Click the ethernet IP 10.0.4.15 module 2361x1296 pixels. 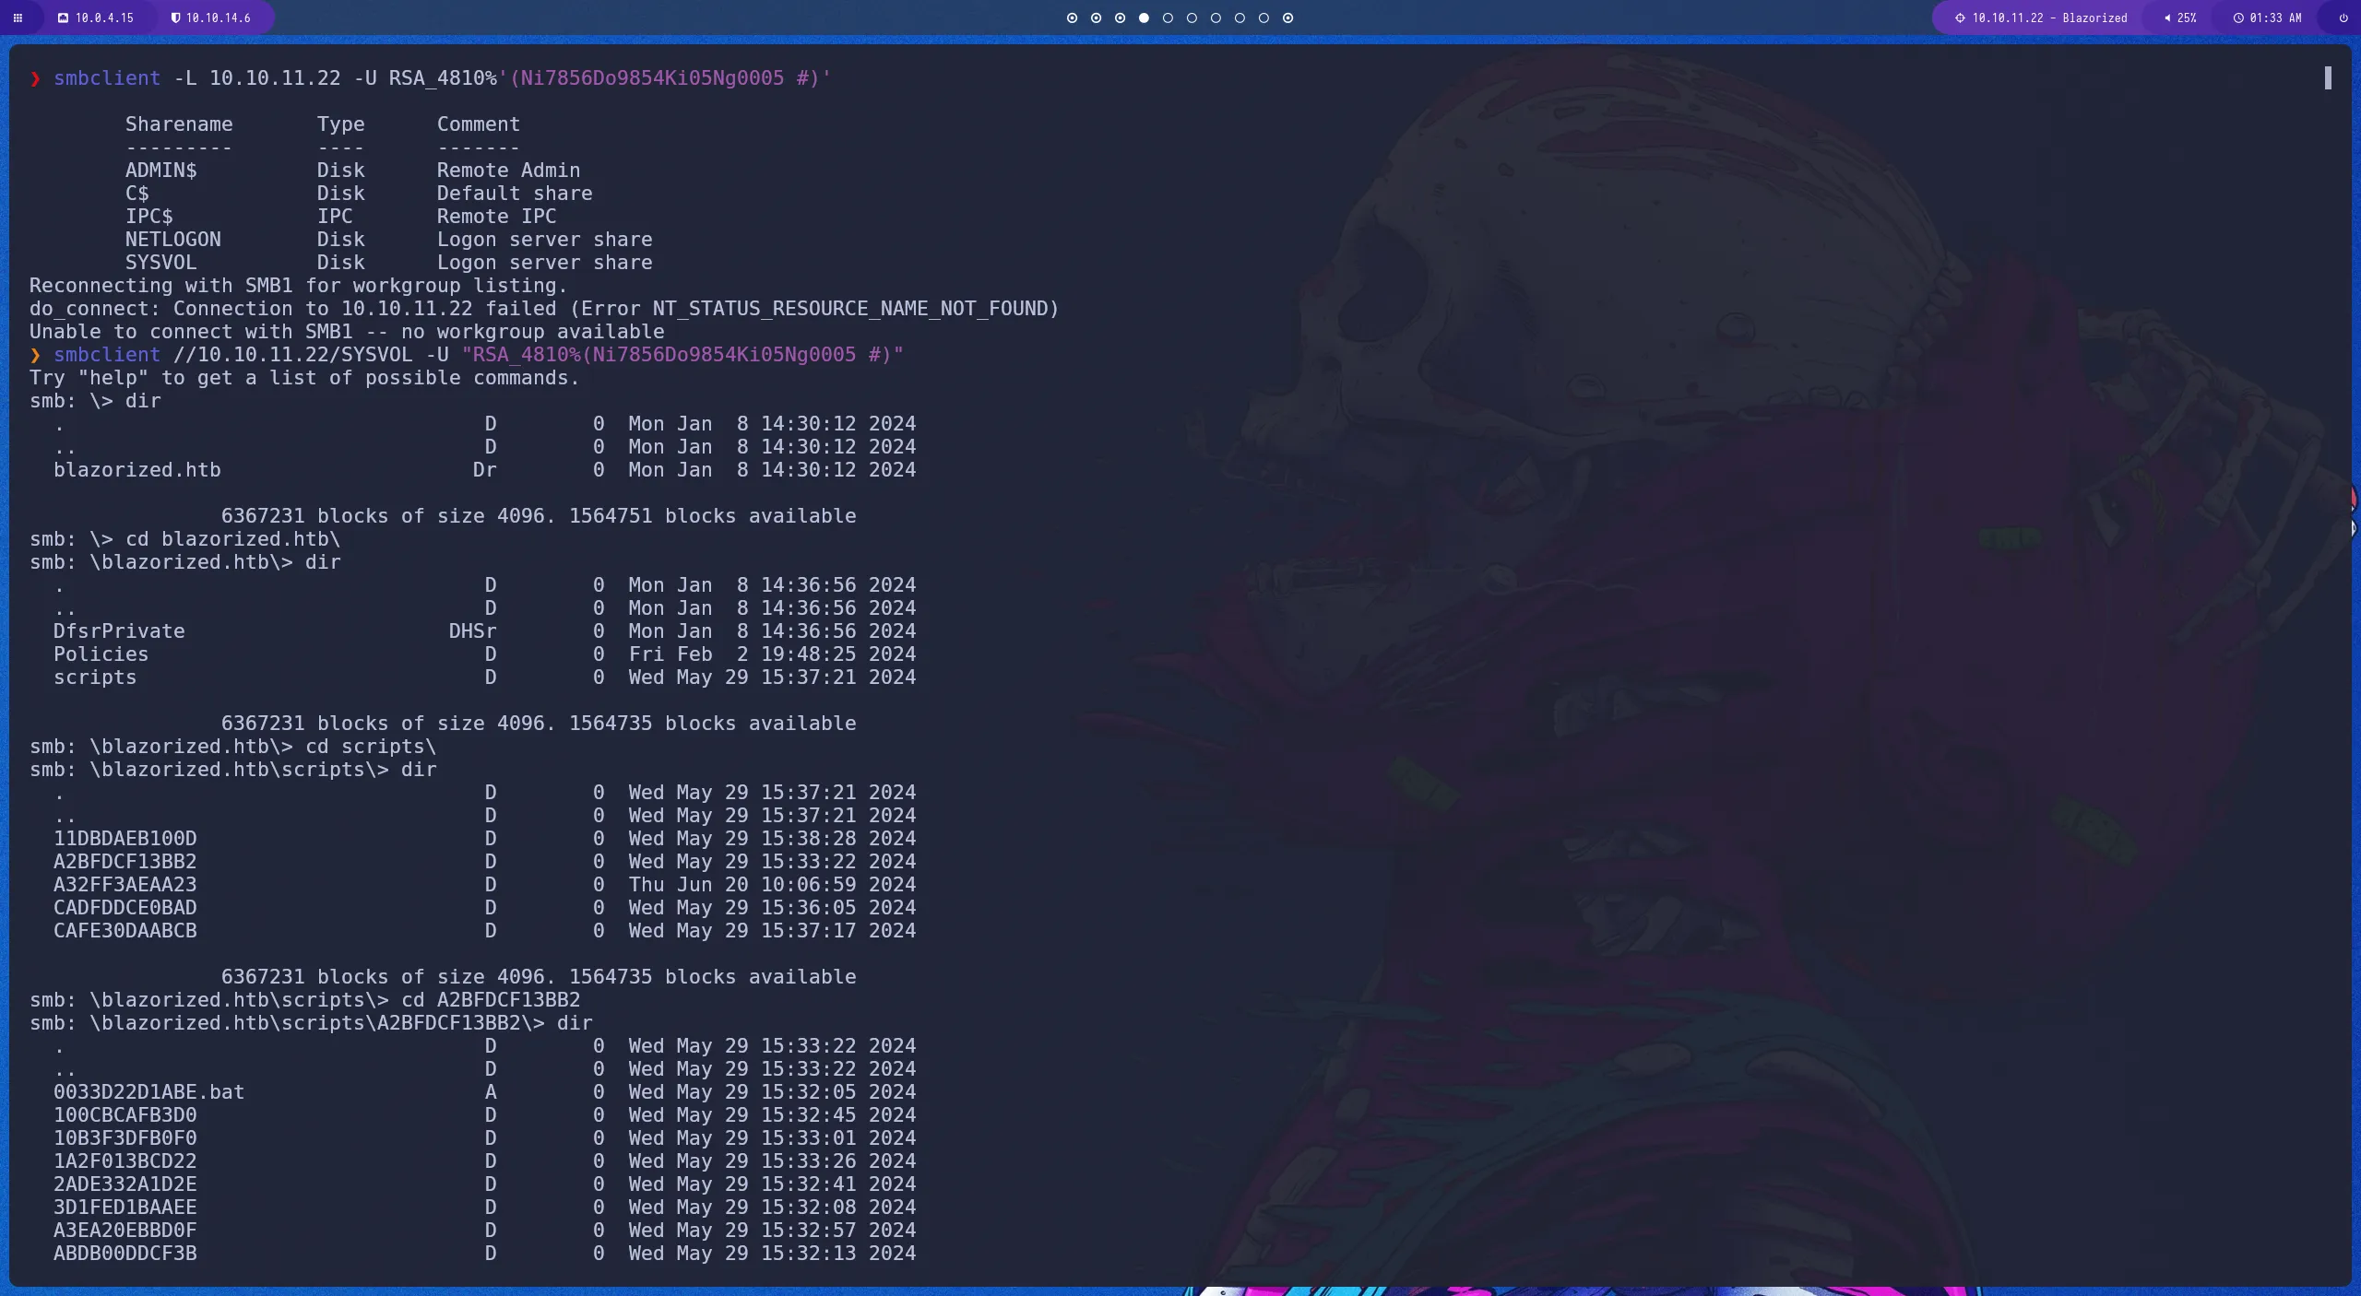(96, 18)
